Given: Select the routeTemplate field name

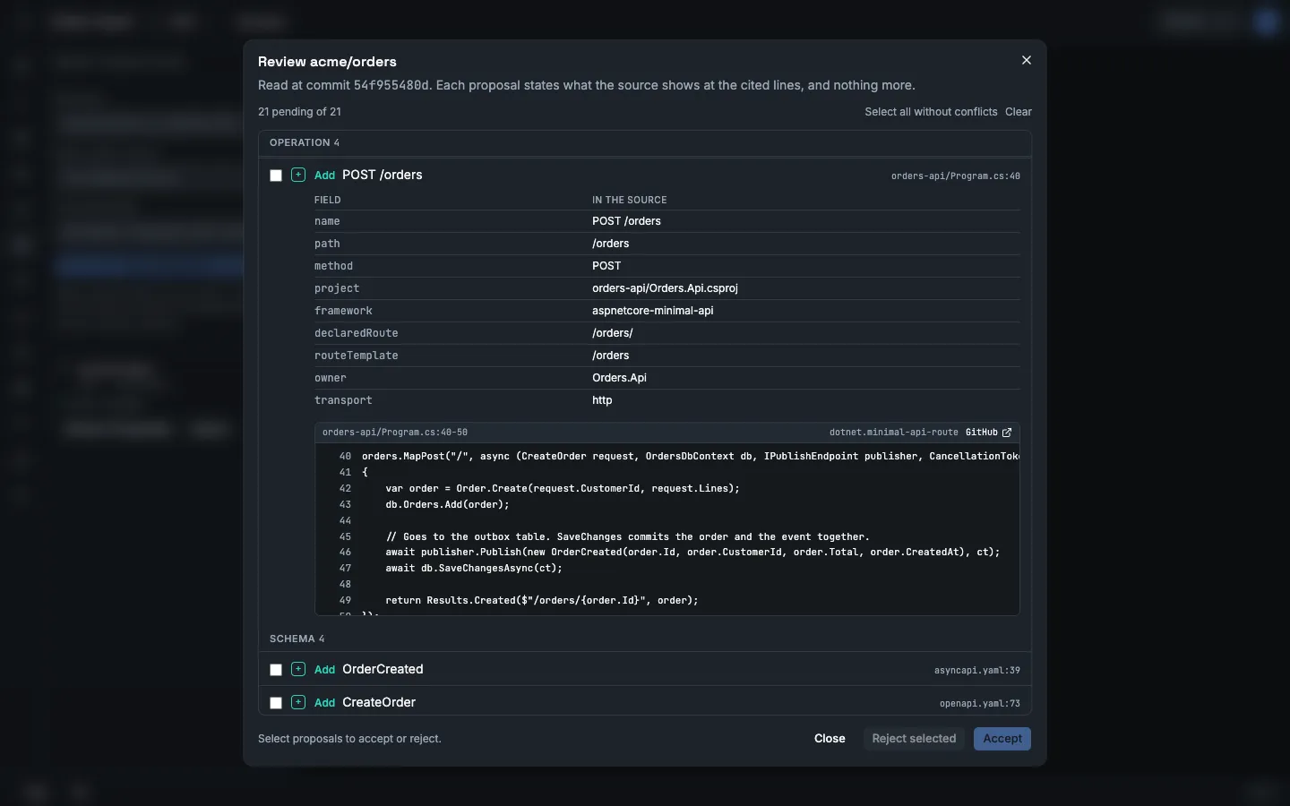Looking at the screenshot, I should coord(357,356).
